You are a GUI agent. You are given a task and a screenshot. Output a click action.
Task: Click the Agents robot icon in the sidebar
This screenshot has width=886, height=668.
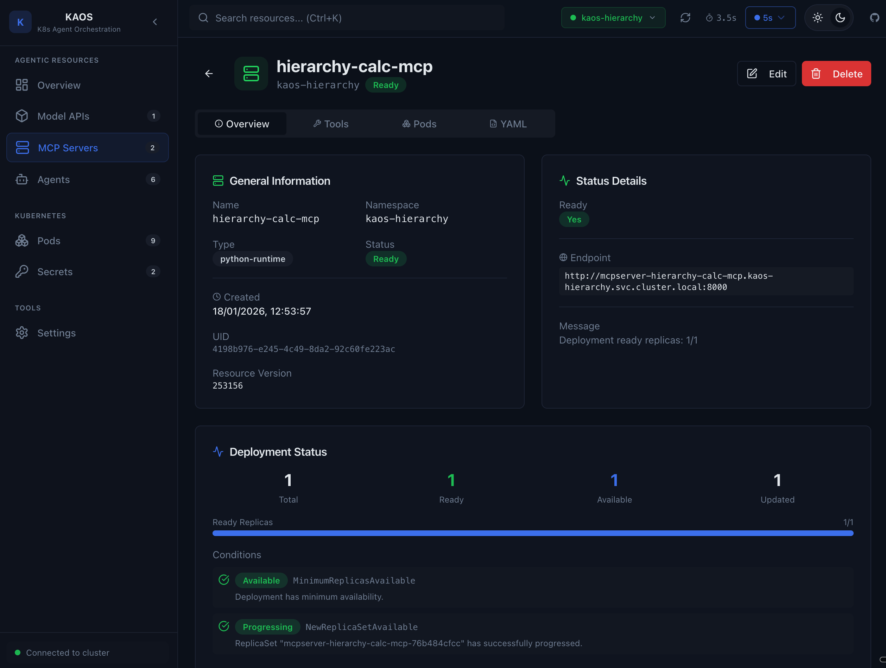(21, 179)
